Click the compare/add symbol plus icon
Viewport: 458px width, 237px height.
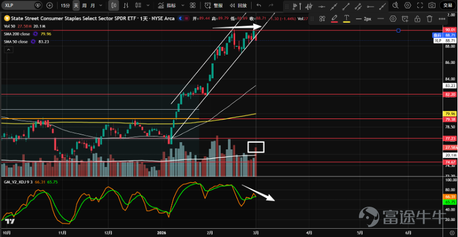[x=50, y=6]
